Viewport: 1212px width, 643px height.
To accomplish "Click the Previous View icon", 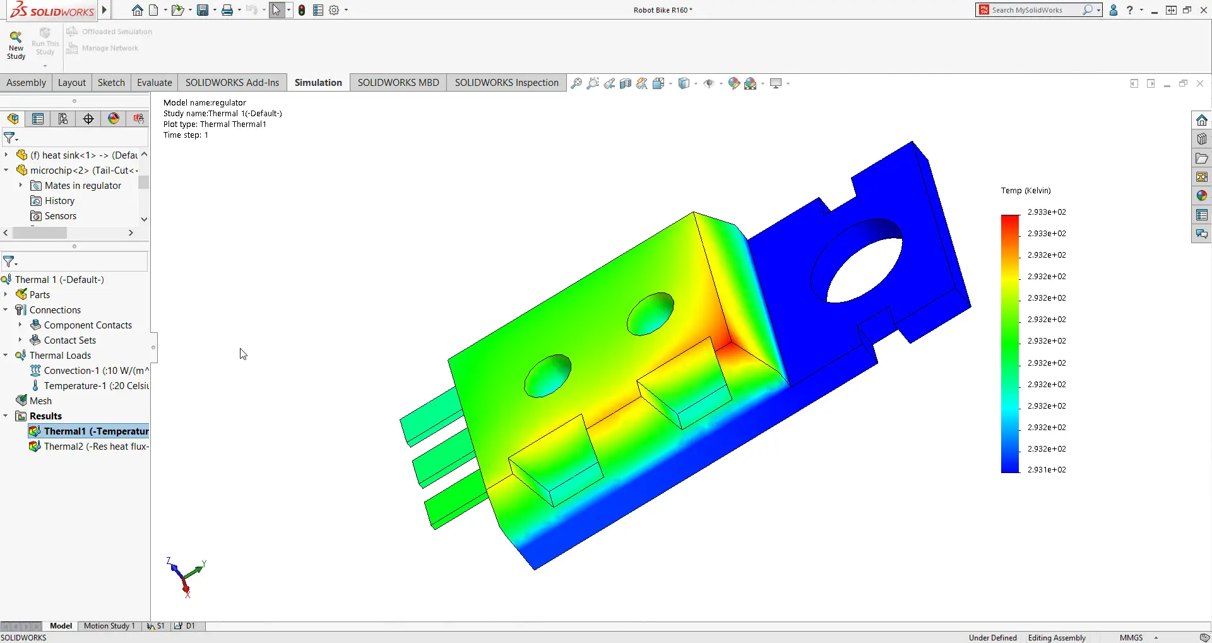I will [x=609, y=83].
